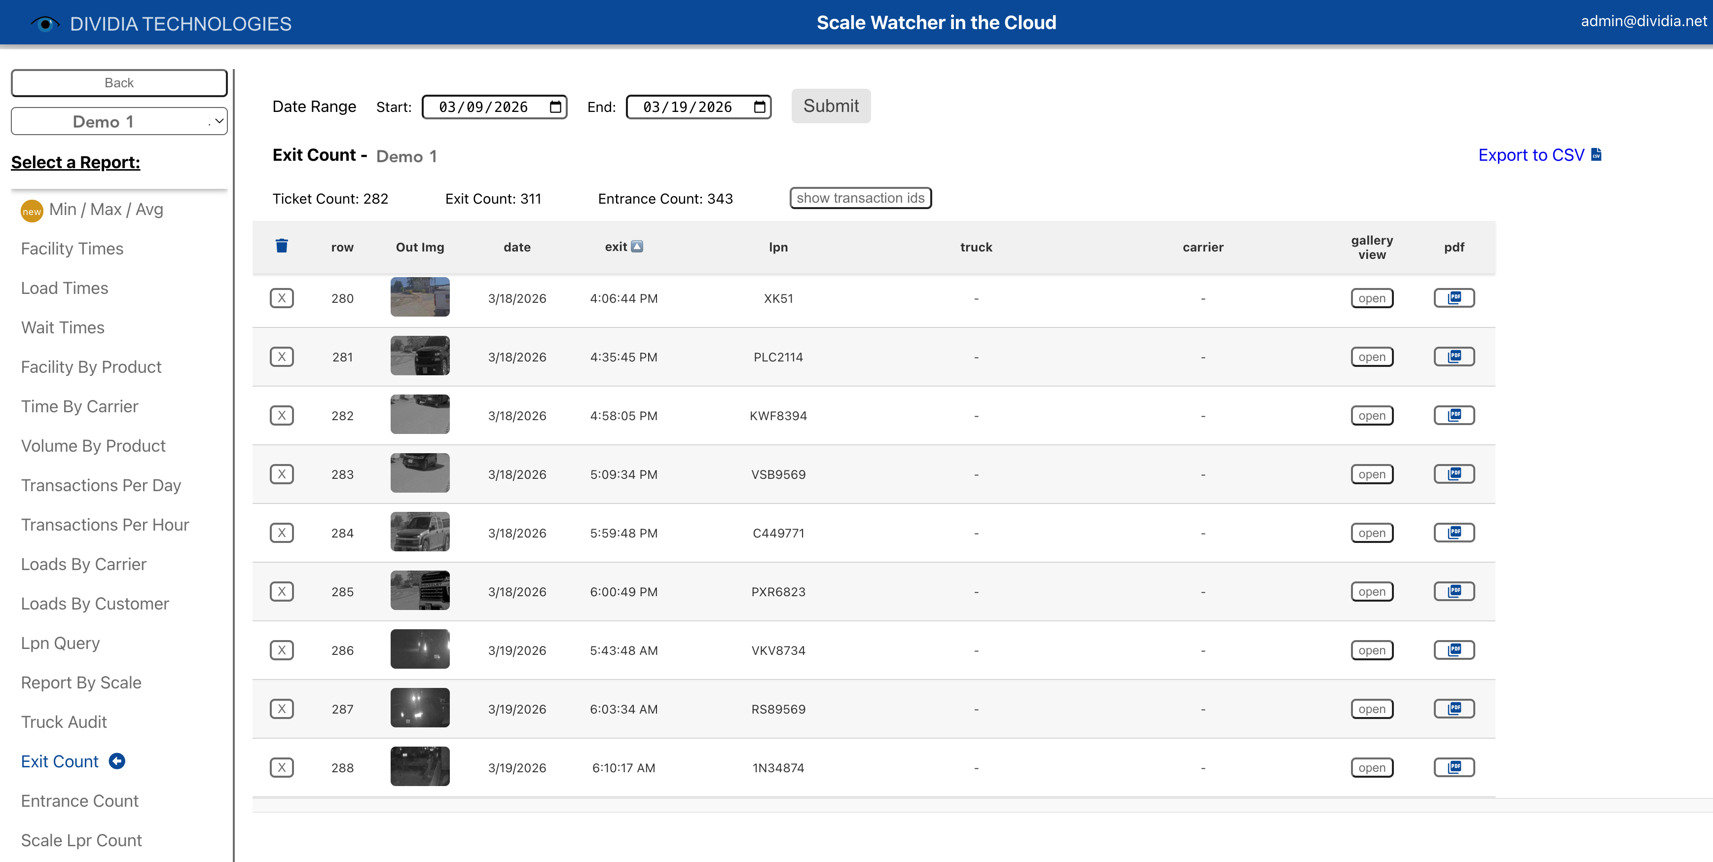Viewport: 1713px width, 862px height.
Task: Select the Transactions Per Day report
Action: [101, 485]
